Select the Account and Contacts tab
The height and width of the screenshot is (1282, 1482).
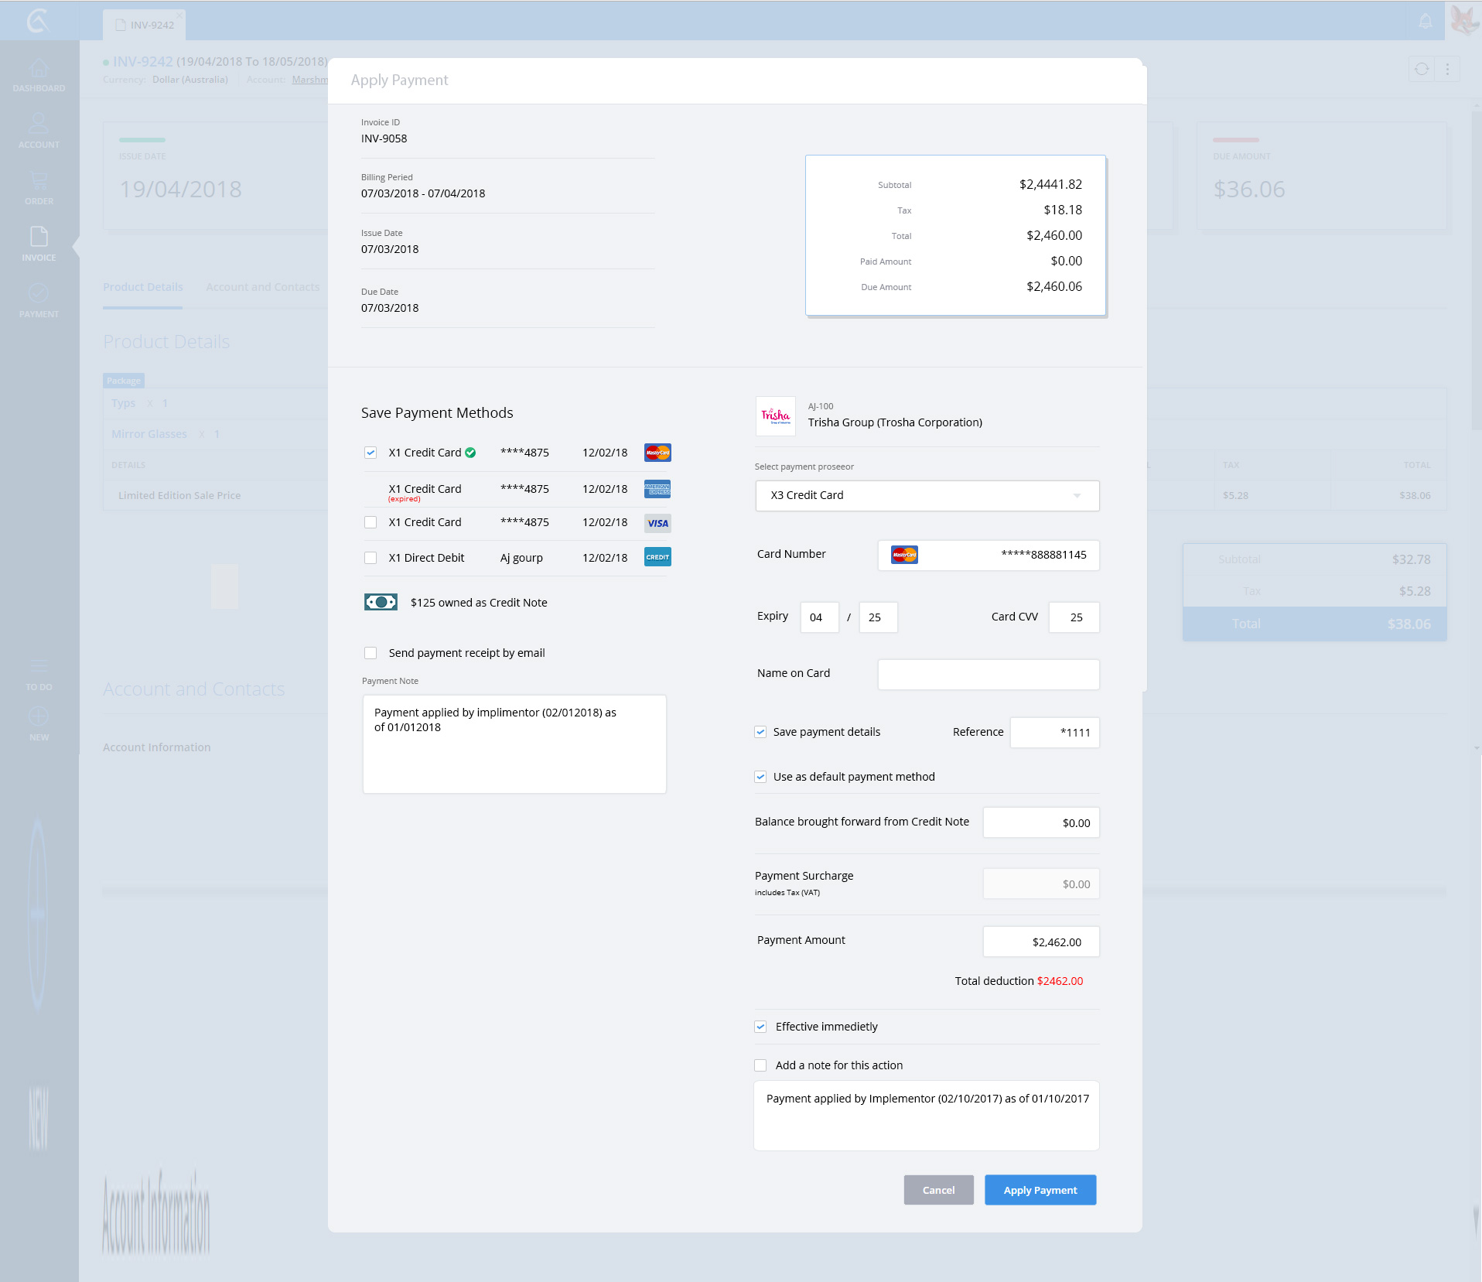(x=262, y=287)
